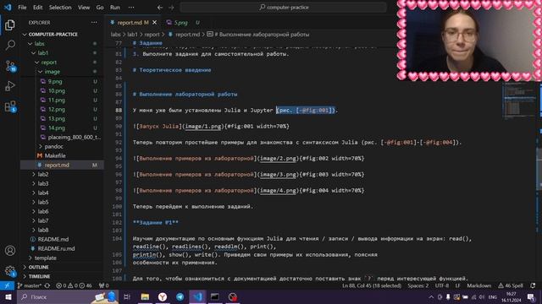Open Telegram from taskbar
542x304 pixels.
(180, 296)
